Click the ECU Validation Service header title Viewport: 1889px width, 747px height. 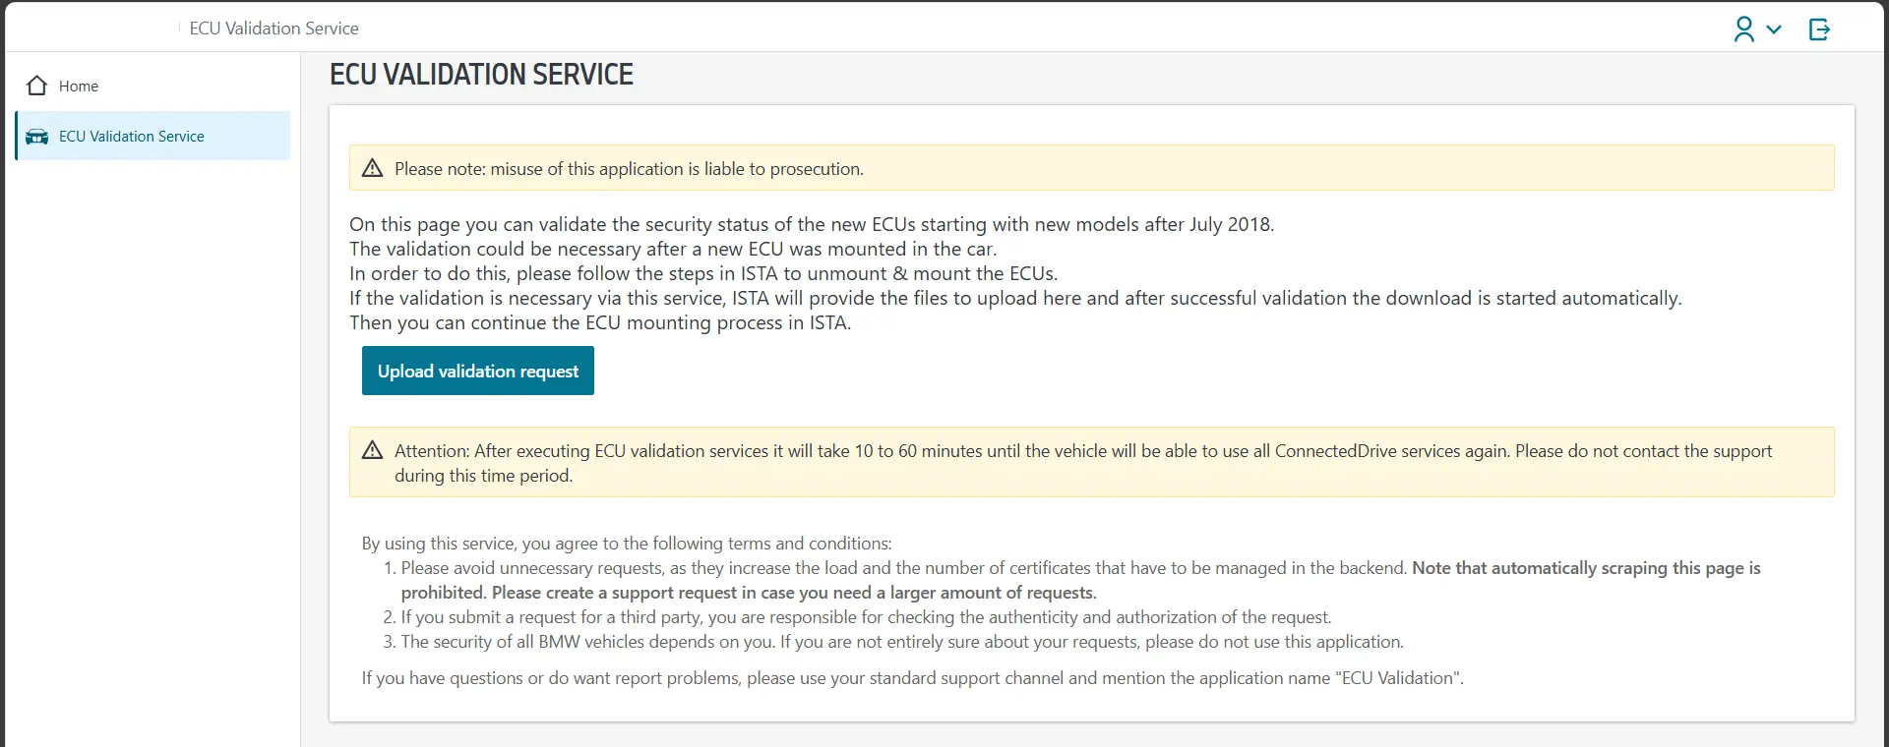click(274, 29)
